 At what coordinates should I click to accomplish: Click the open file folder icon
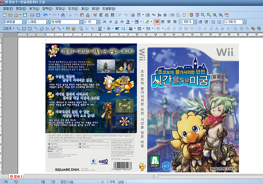point(16,15)
